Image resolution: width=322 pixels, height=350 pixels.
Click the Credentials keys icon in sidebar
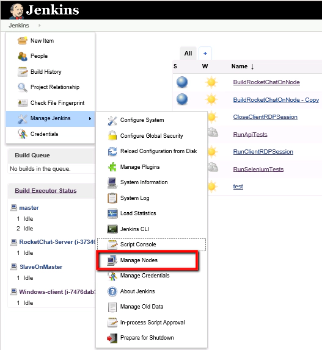click(x=23, y=134)
